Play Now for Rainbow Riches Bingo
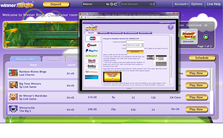Image resolution: width=223 pixels, height=138 pixels. pos(196,73)
